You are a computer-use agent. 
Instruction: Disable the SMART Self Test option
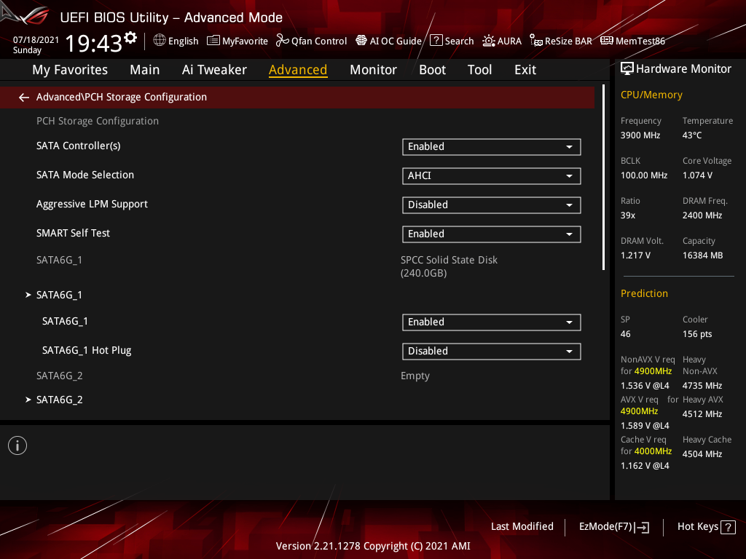[x=491, y=234]
